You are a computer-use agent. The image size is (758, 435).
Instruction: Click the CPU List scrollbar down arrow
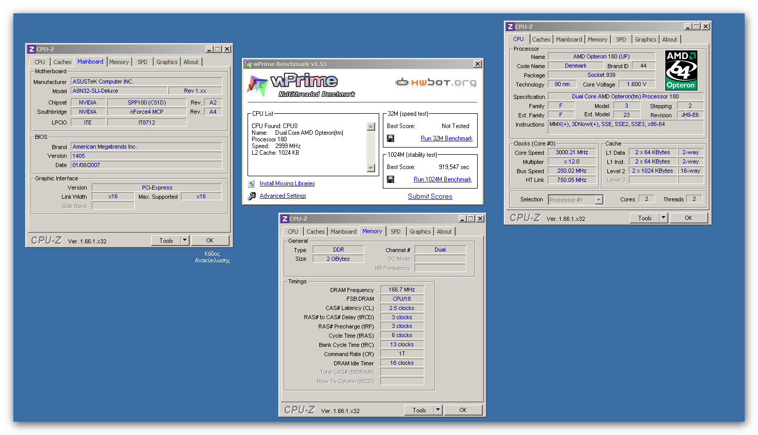point(371,168)
